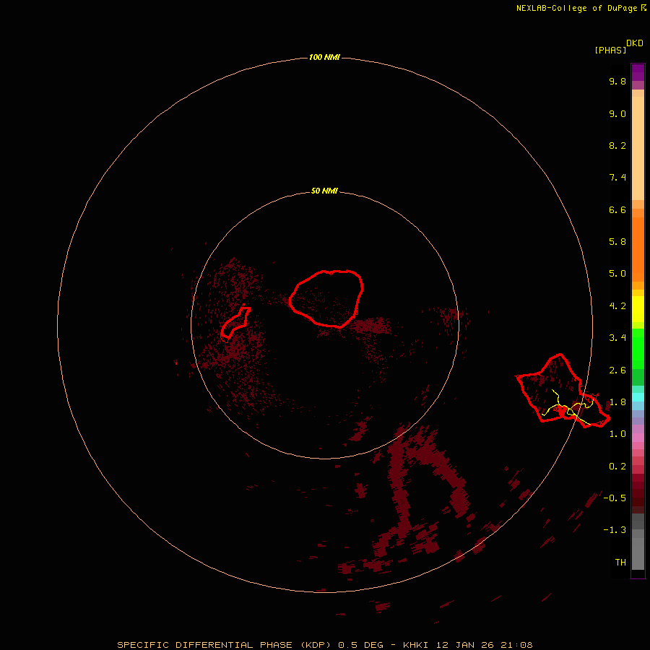The height and width of the screenshot is (650, 650).
Task: Click the large red island outline near radar center
Action: click(x=326, y=298)
